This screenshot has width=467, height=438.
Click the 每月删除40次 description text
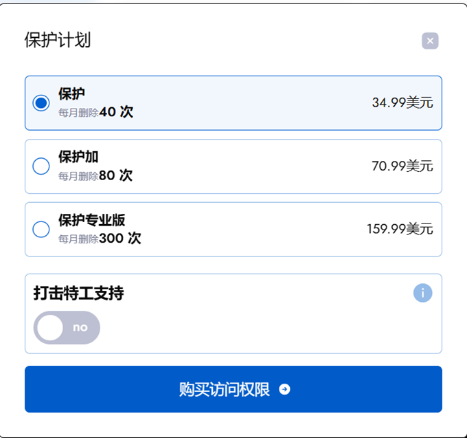[x=95, y=112]
